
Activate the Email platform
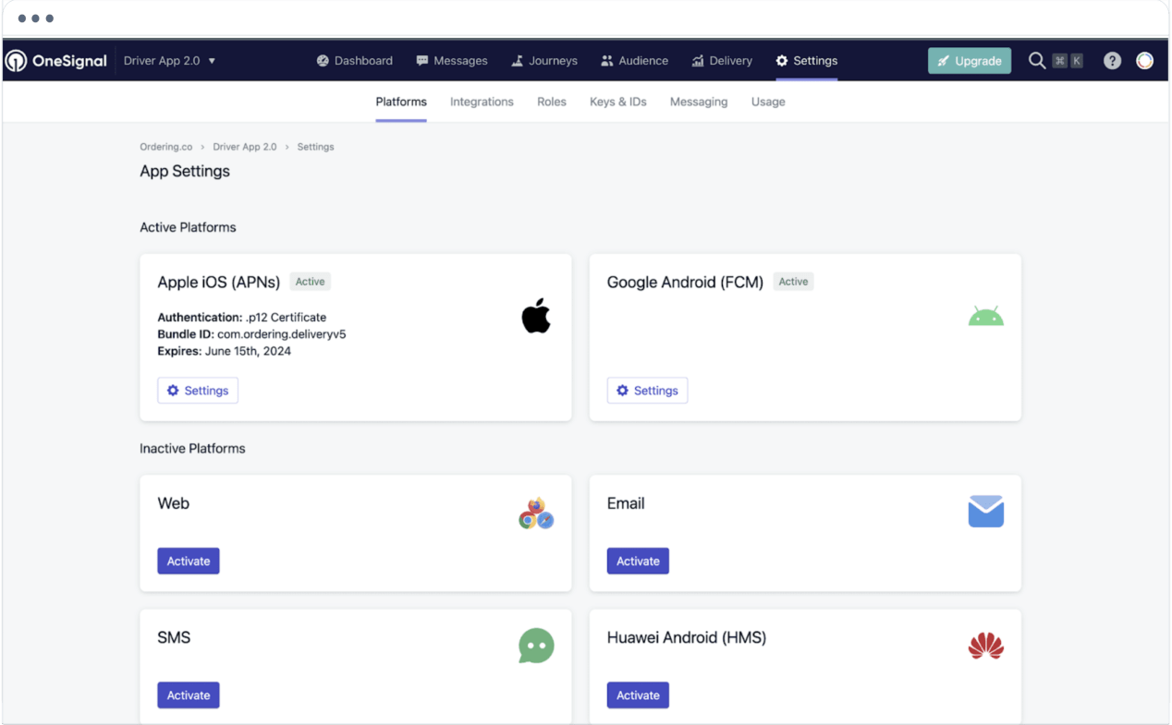pyautogui.click(x=638, y=561)
